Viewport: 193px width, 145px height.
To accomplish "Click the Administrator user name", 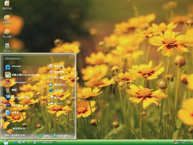I will click(13, 58).
